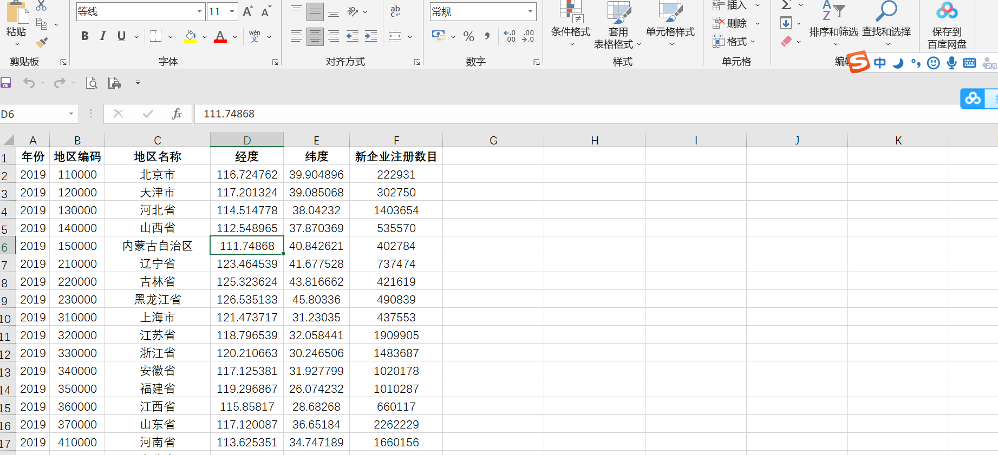Click the Cut scissors icon
998x455 pixels.
pos(41,6)
